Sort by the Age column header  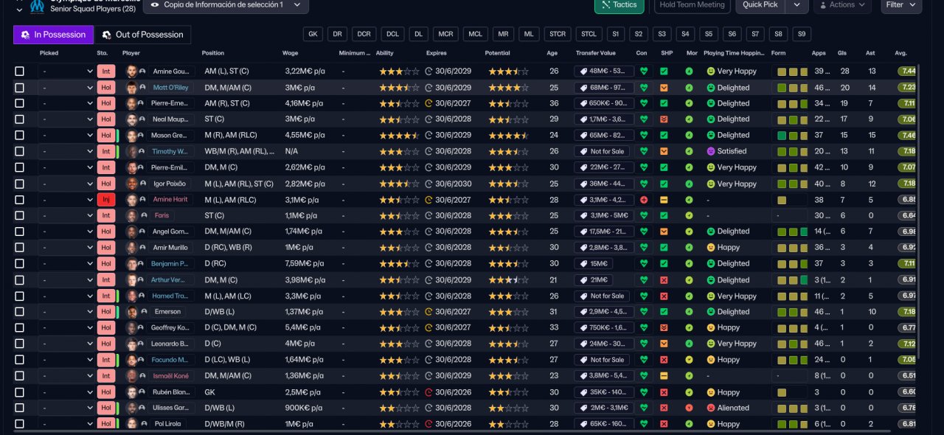click(x=552, y=53)
